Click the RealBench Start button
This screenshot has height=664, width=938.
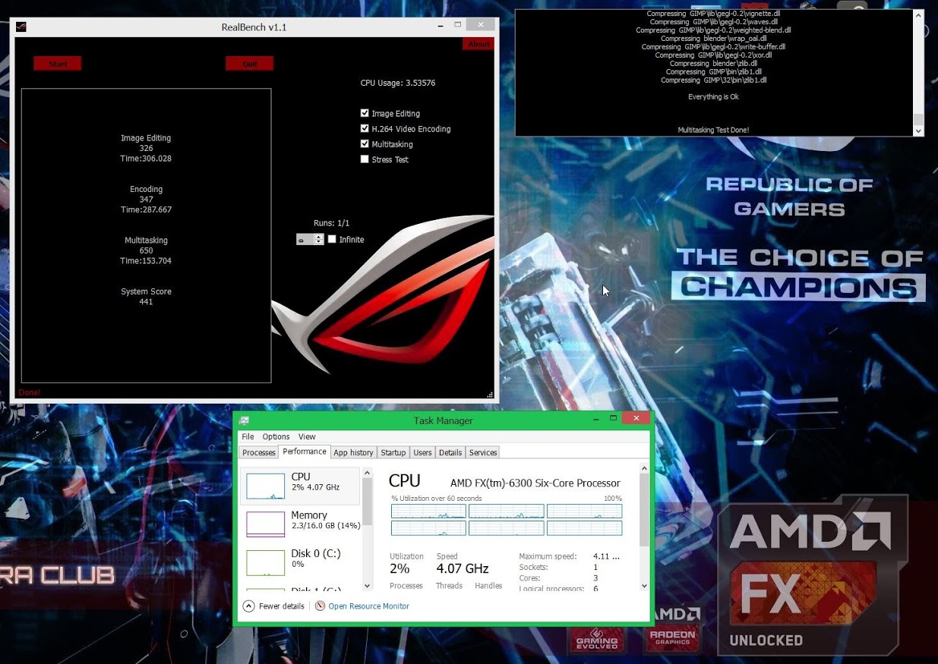[57, 64]
